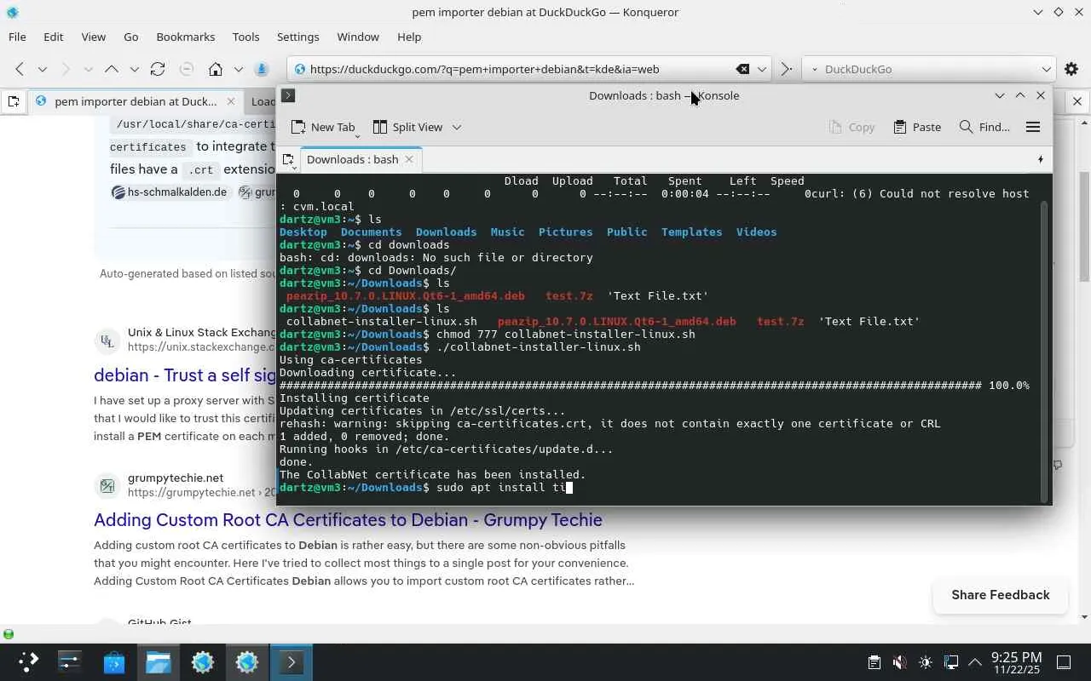The width and height of the screenshot is (1091, 681).
Task: Expand location bar URL history dropdown
Action: pyautogui.click(x=762, y=69)
